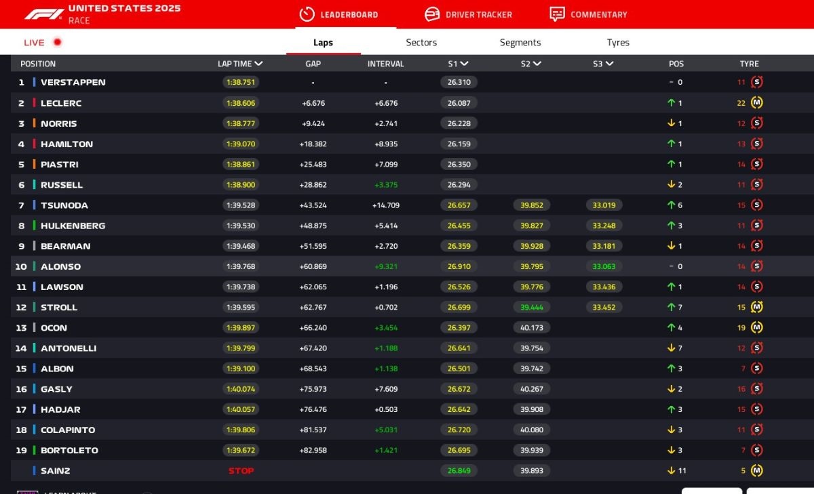Click Sainz's red STOP status
This screenshot has width=814, height=494.
[x=241, y=470]
